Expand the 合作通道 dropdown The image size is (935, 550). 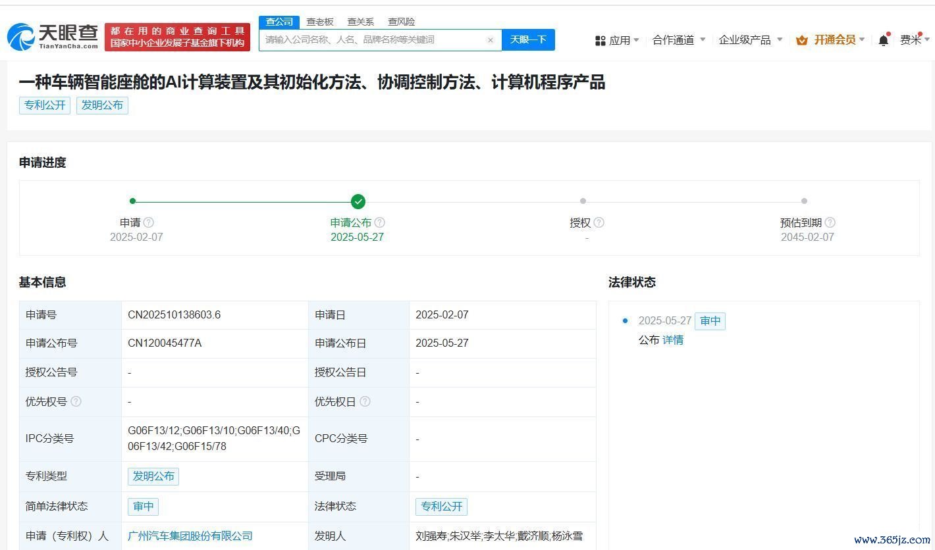(x=679, y=40)
